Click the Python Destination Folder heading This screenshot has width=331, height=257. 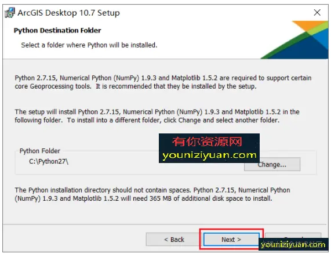coord(57,30)
